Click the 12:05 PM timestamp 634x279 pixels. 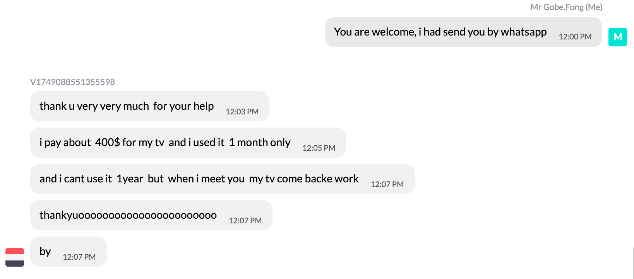tap(319, 148)
